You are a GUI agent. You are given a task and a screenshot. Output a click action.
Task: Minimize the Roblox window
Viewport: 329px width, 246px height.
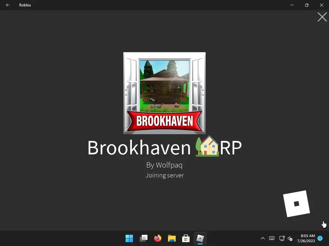(x=292, y=5)
